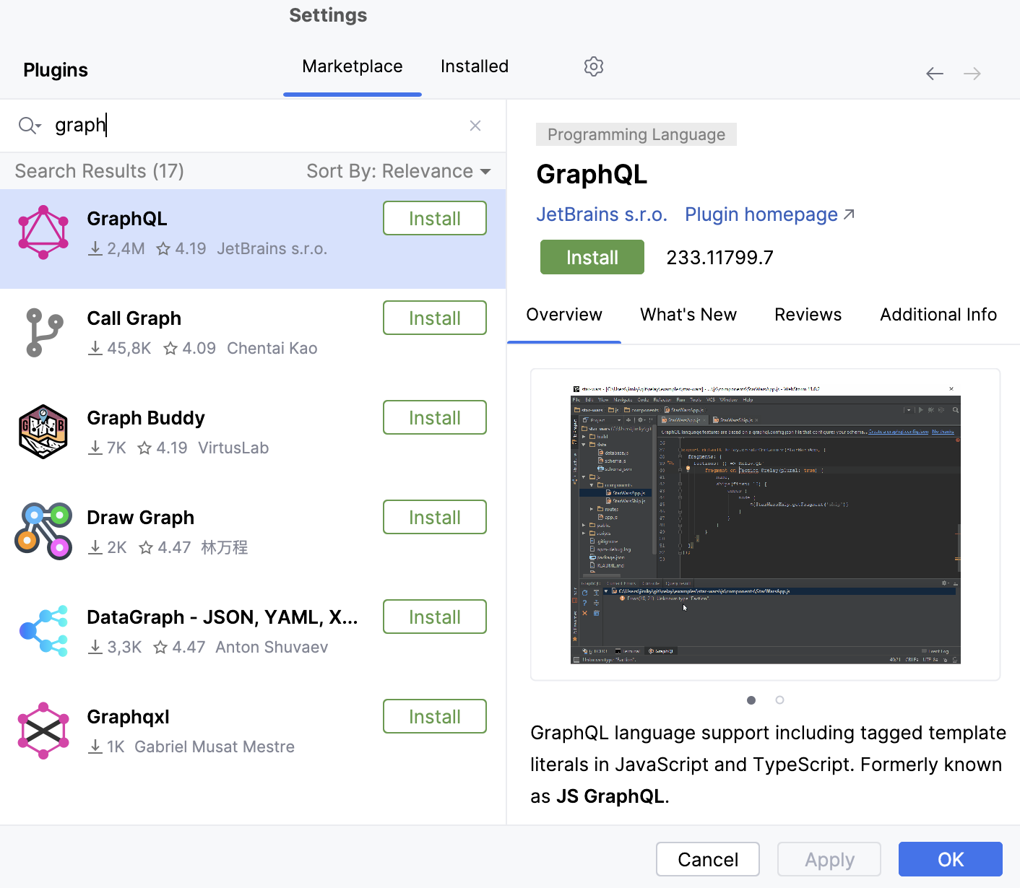The height and width of the screenshot is (888, 1020).
Task: Open the Plugin homepage link
Action: [x=759, y=214]
